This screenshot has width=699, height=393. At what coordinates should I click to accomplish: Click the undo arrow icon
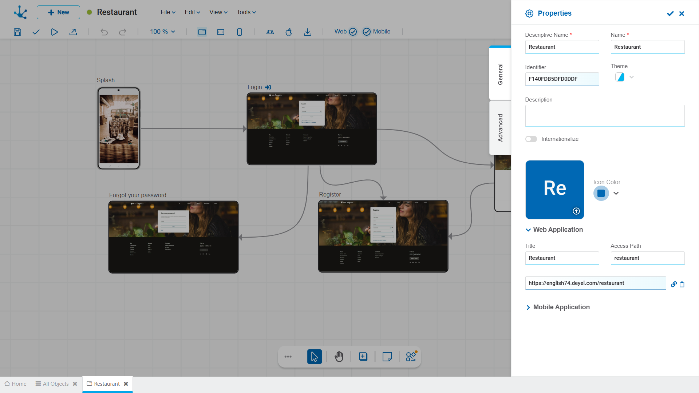(x=104, y=32)
